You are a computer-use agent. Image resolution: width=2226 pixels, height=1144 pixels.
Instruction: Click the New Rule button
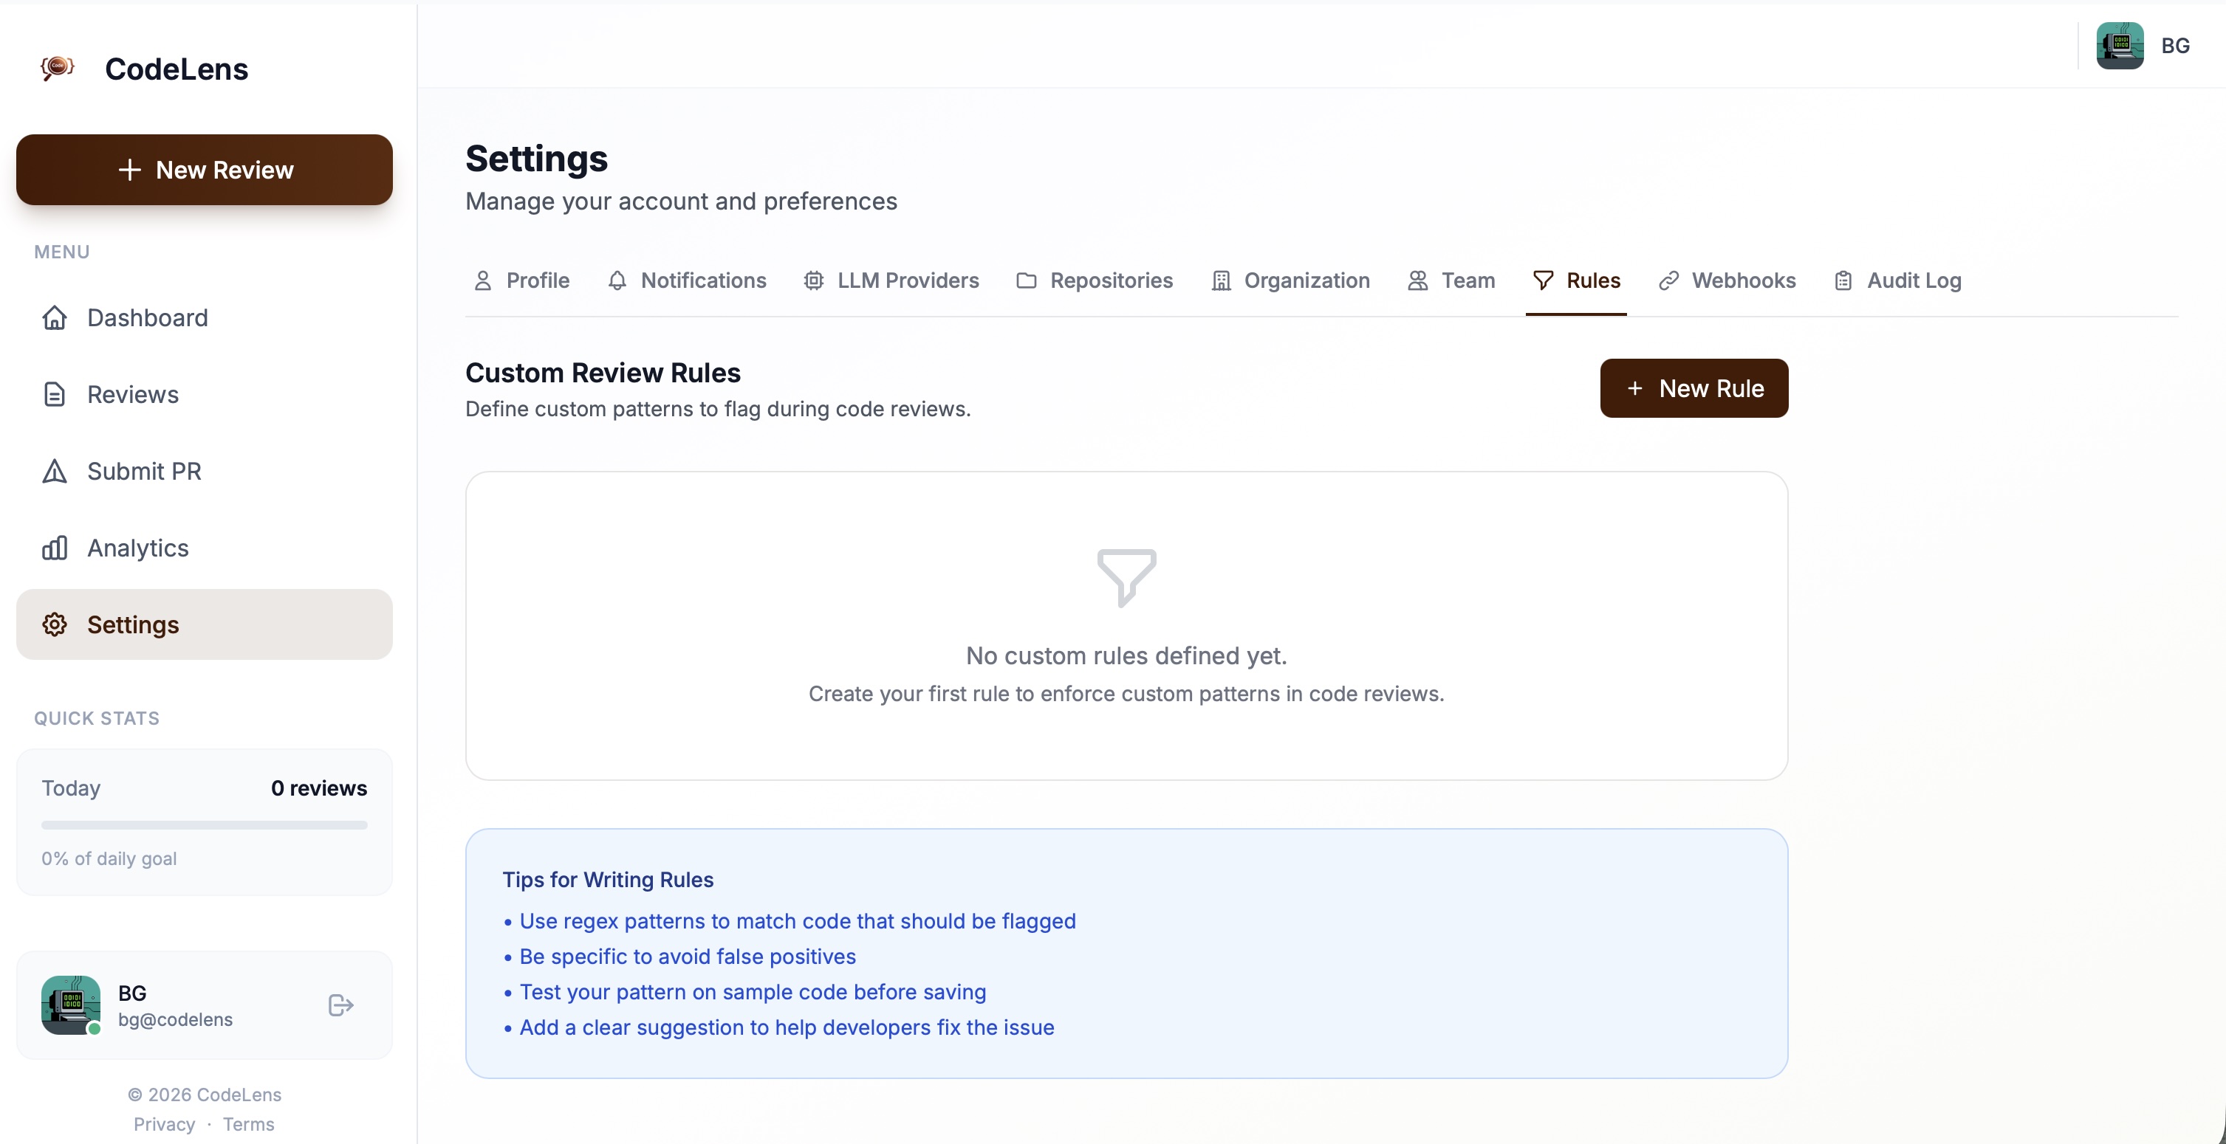click(x=1693, y=388)
